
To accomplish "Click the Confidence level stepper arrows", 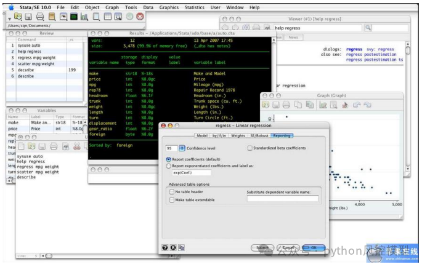I will pyautogui.click(x=182, y=148).
